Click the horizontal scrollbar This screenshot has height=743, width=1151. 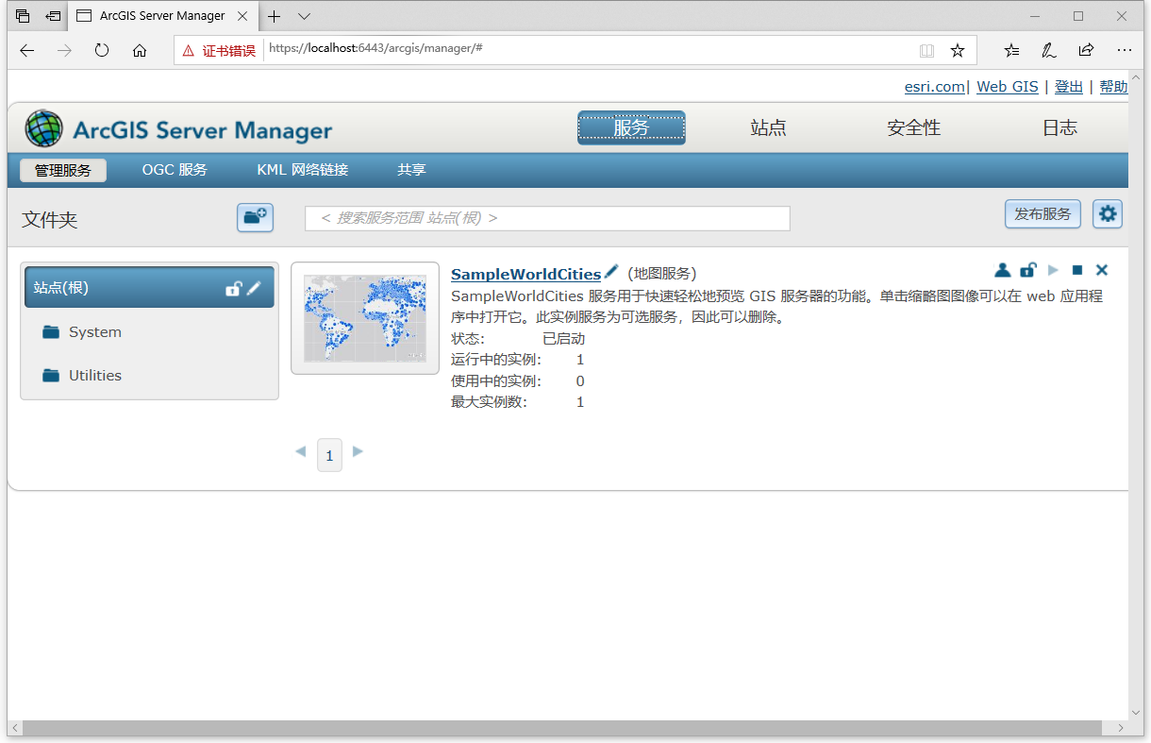[562, 728]
